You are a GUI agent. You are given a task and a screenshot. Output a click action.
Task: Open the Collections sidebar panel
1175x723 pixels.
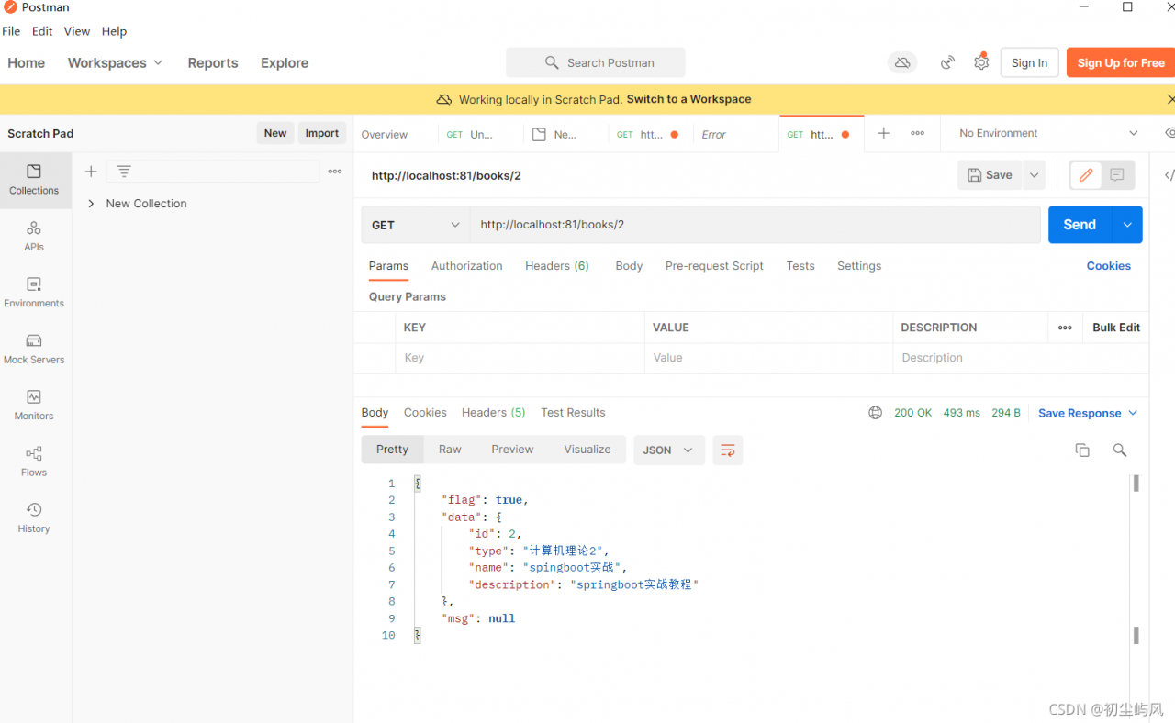click(x=34, y=180)
